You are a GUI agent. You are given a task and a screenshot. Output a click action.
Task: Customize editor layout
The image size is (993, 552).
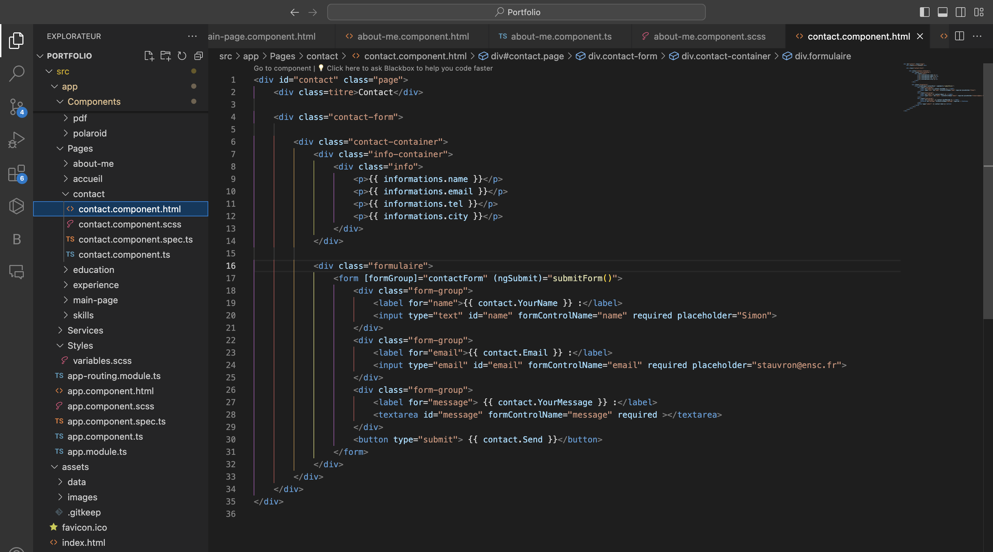point(979,12)
